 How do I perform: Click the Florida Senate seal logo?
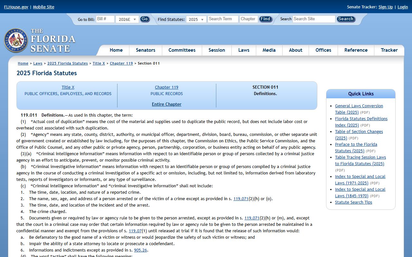[x=16, y=40]
